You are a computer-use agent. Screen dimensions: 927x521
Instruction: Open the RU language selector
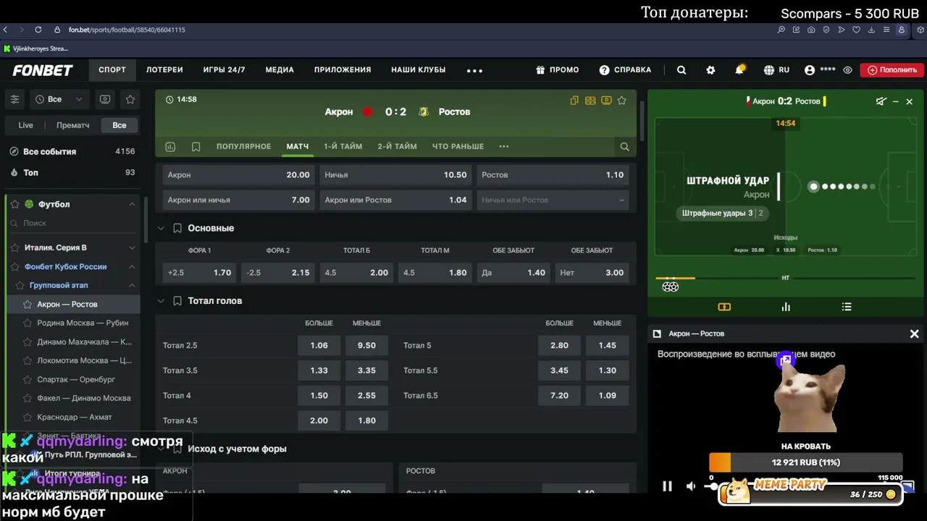776,70
